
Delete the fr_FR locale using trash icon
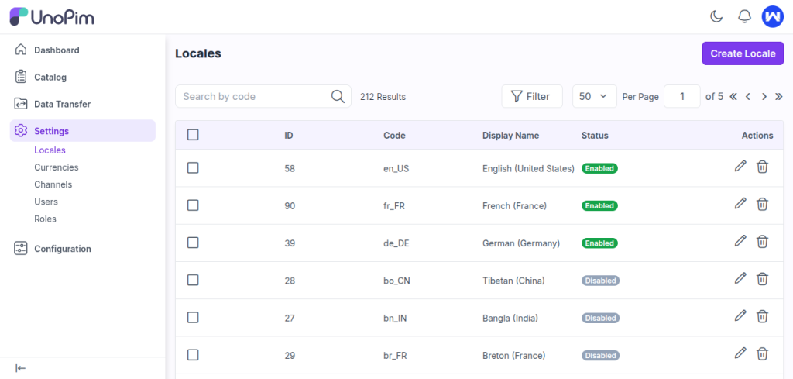(x=762, y=204)
